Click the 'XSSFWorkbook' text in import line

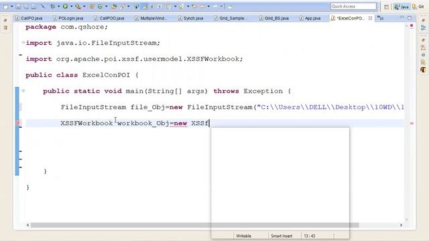coord(213,59)
